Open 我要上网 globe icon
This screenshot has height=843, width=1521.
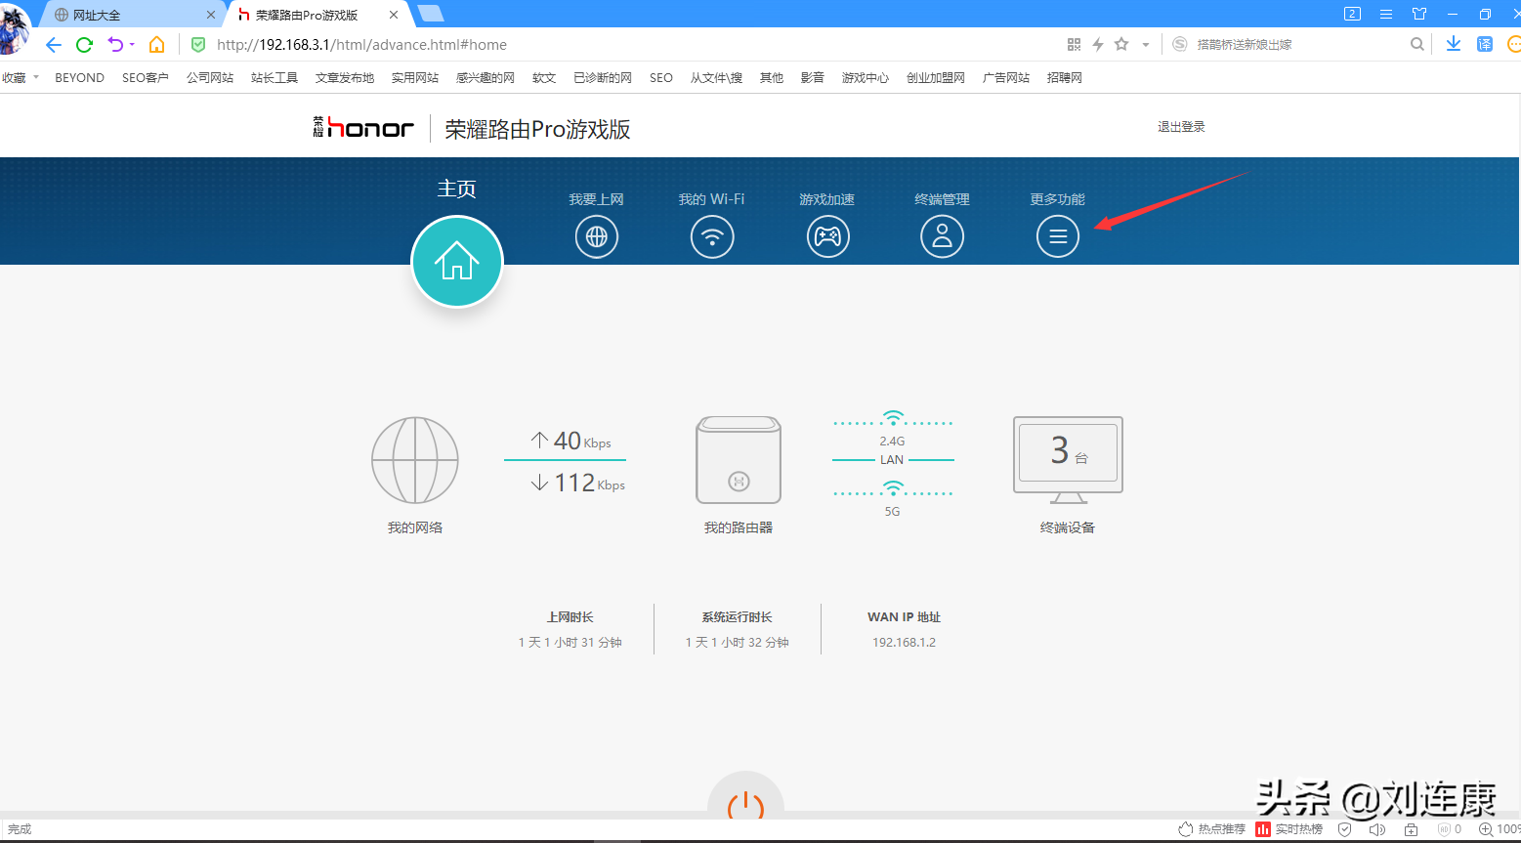596,236
